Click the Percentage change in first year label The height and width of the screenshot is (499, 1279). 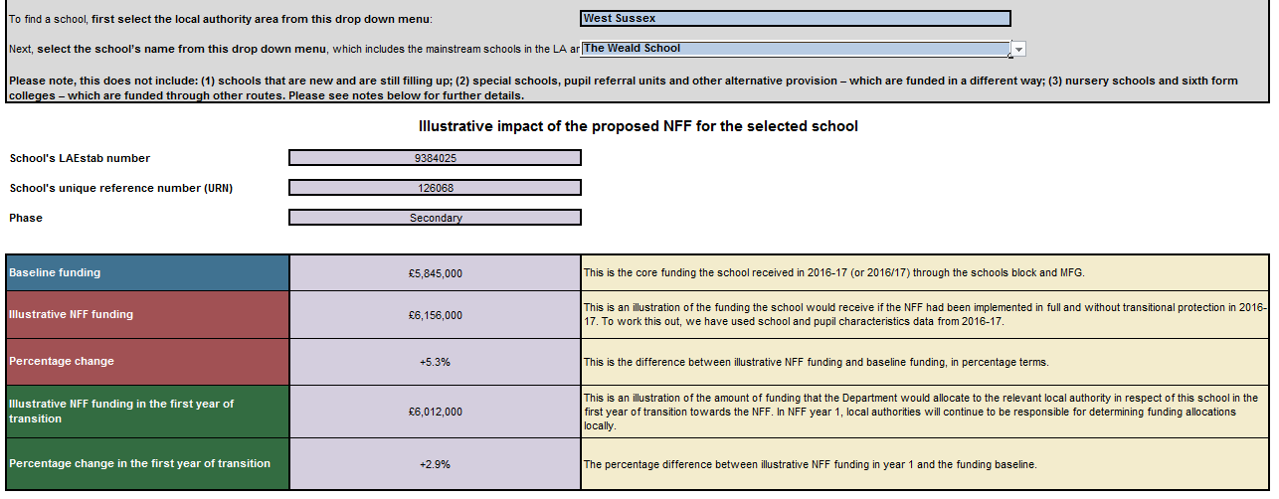click(147, 464)
